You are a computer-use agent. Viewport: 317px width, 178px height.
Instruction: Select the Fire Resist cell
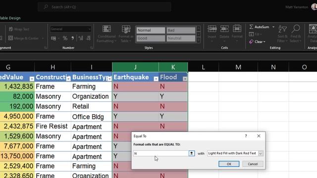tap(53, 127)
